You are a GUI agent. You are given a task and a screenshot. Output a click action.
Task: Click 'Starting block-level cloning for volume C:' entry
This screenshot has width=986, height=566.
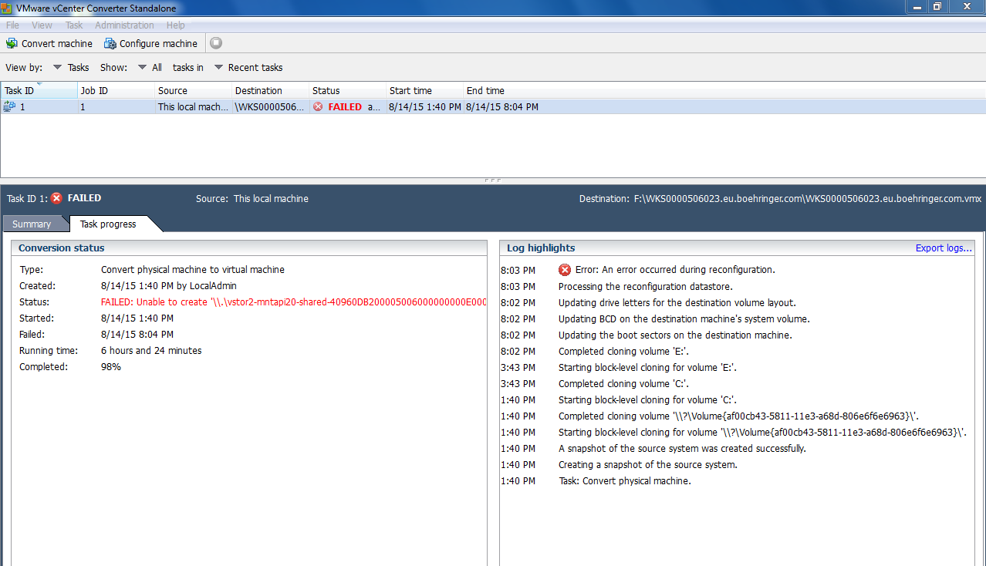coord(647,399)
